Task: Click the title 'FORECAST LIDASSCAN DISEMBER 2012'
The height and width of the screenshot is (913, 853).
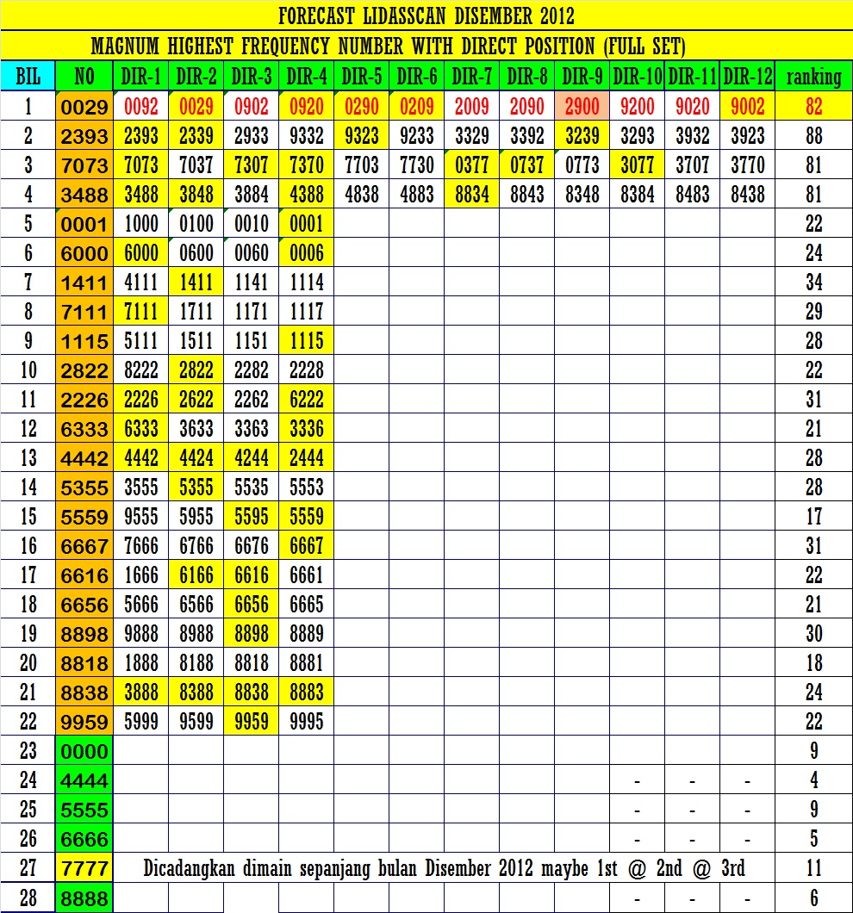Action: [x=426, y=16]
